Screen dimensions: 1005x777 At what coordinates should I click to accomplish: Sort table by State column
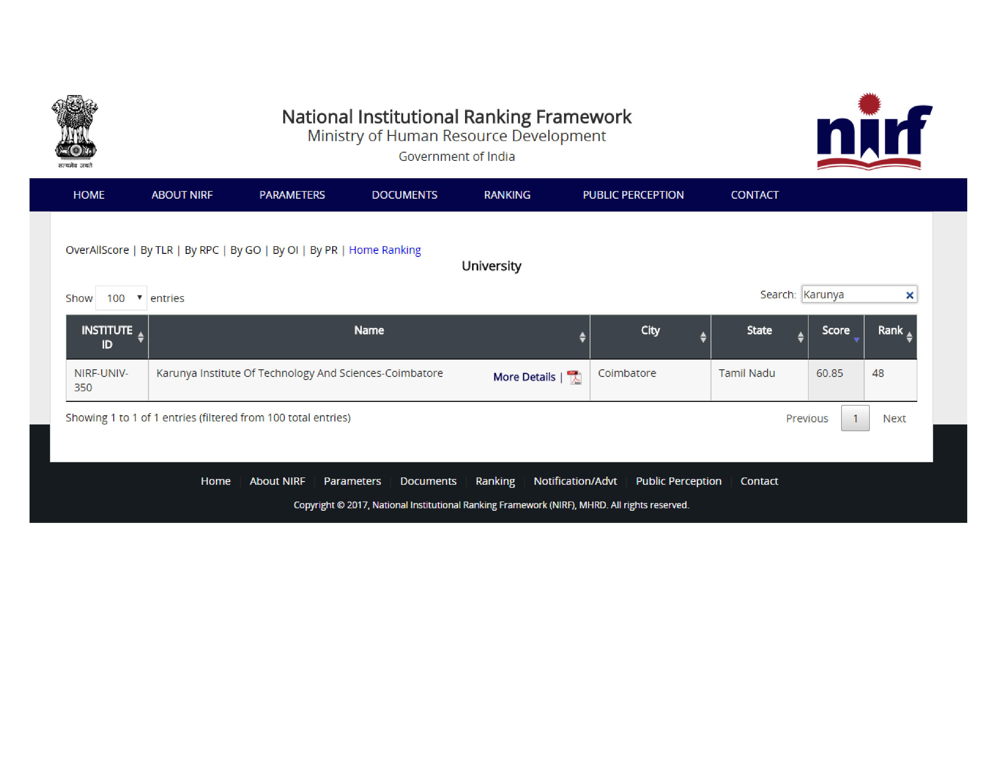click(x=759, y=337)
